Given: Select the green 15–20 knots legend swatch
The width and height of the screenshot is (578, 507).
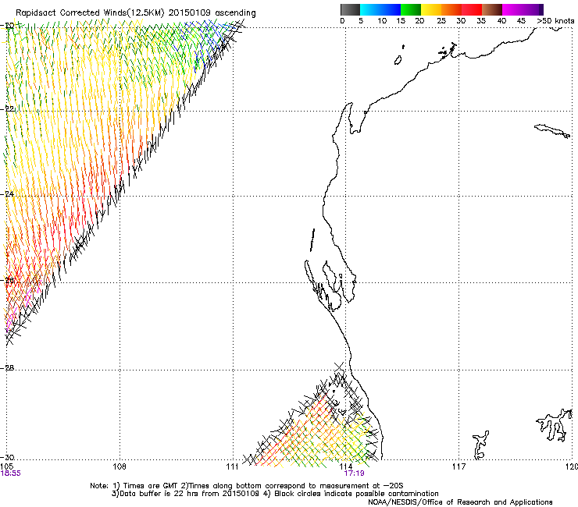Looking at the screenshot, I should [411, 9].
